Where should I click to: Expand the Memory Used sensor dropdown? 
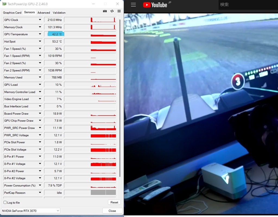[x=40, y=77]
